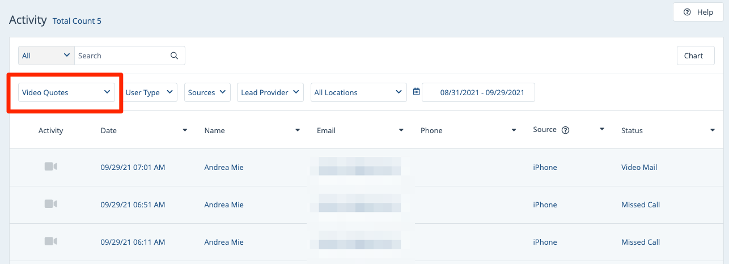Open the Status column sort arrow
This screenshot has width=729, height=264.
(713, 130)
